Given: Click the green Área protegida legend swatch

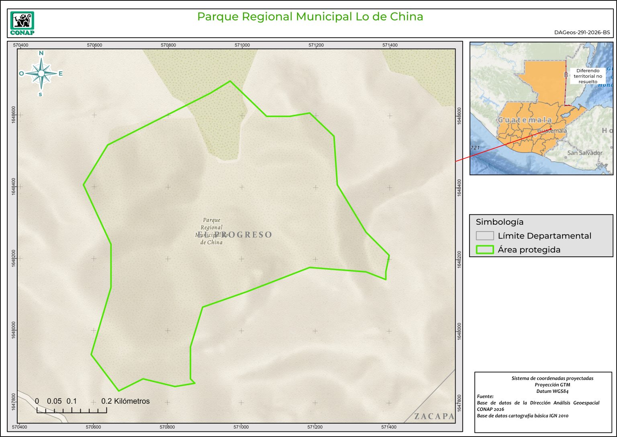Looking at the screenshot, I should point(484,250).
